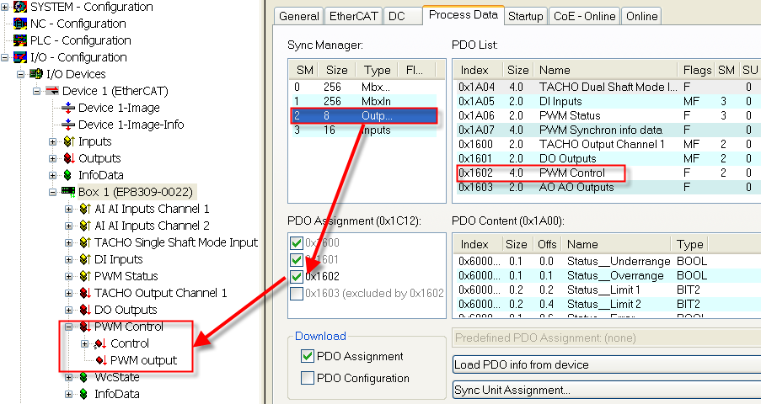Expand the SYSTEM - Configuration node
The width and height of the screenshot is (761, 404).
coord(4,7)
